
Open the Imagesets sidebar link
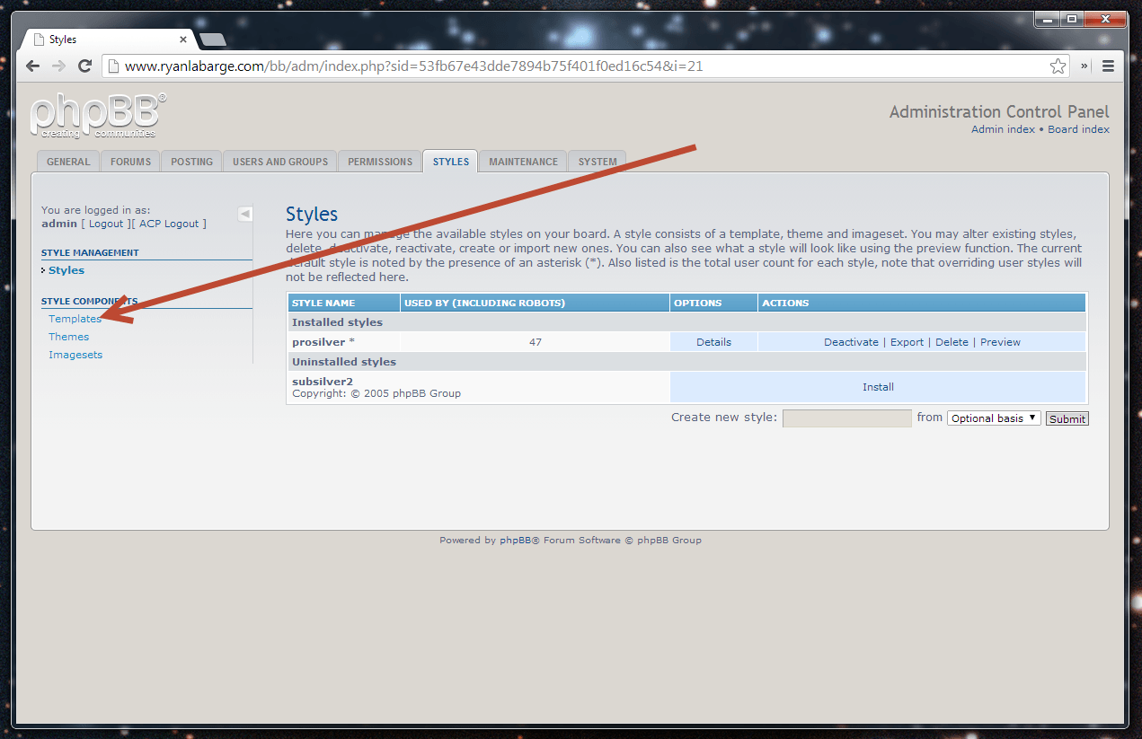click(x=75, y=355)
